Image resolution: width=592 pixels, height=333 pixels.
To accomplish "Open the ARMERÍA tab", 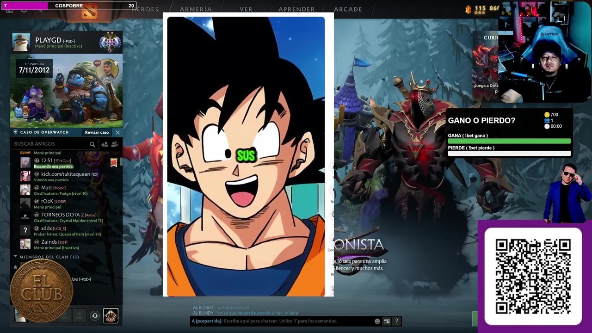I will tap(196, 9).
